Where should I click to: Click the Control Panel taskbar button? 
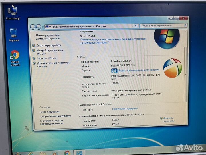click(x=79, y=153)
